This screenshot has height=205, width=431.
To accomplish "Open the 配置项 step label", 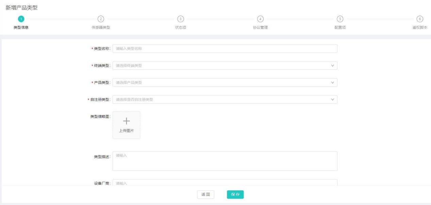I will (x=340, y=28).
